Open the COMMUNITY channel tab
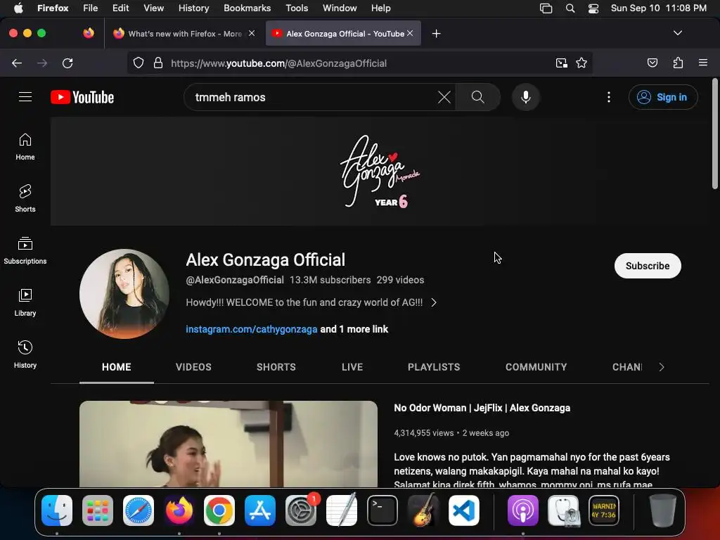The image size is (720, 540). point(536,367)
